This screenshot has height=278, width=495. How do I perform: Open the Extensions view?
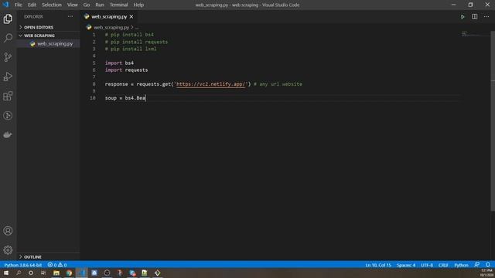point(8,96)
